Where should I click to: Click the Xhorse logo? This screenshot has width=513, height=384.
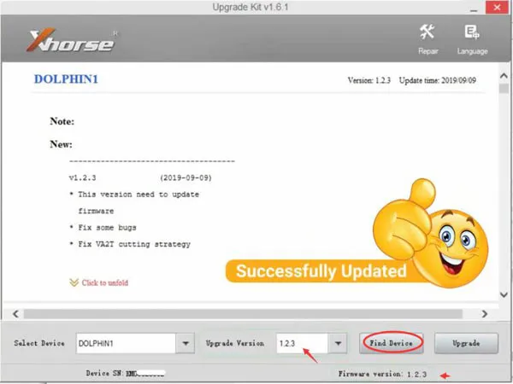(70, 41)
